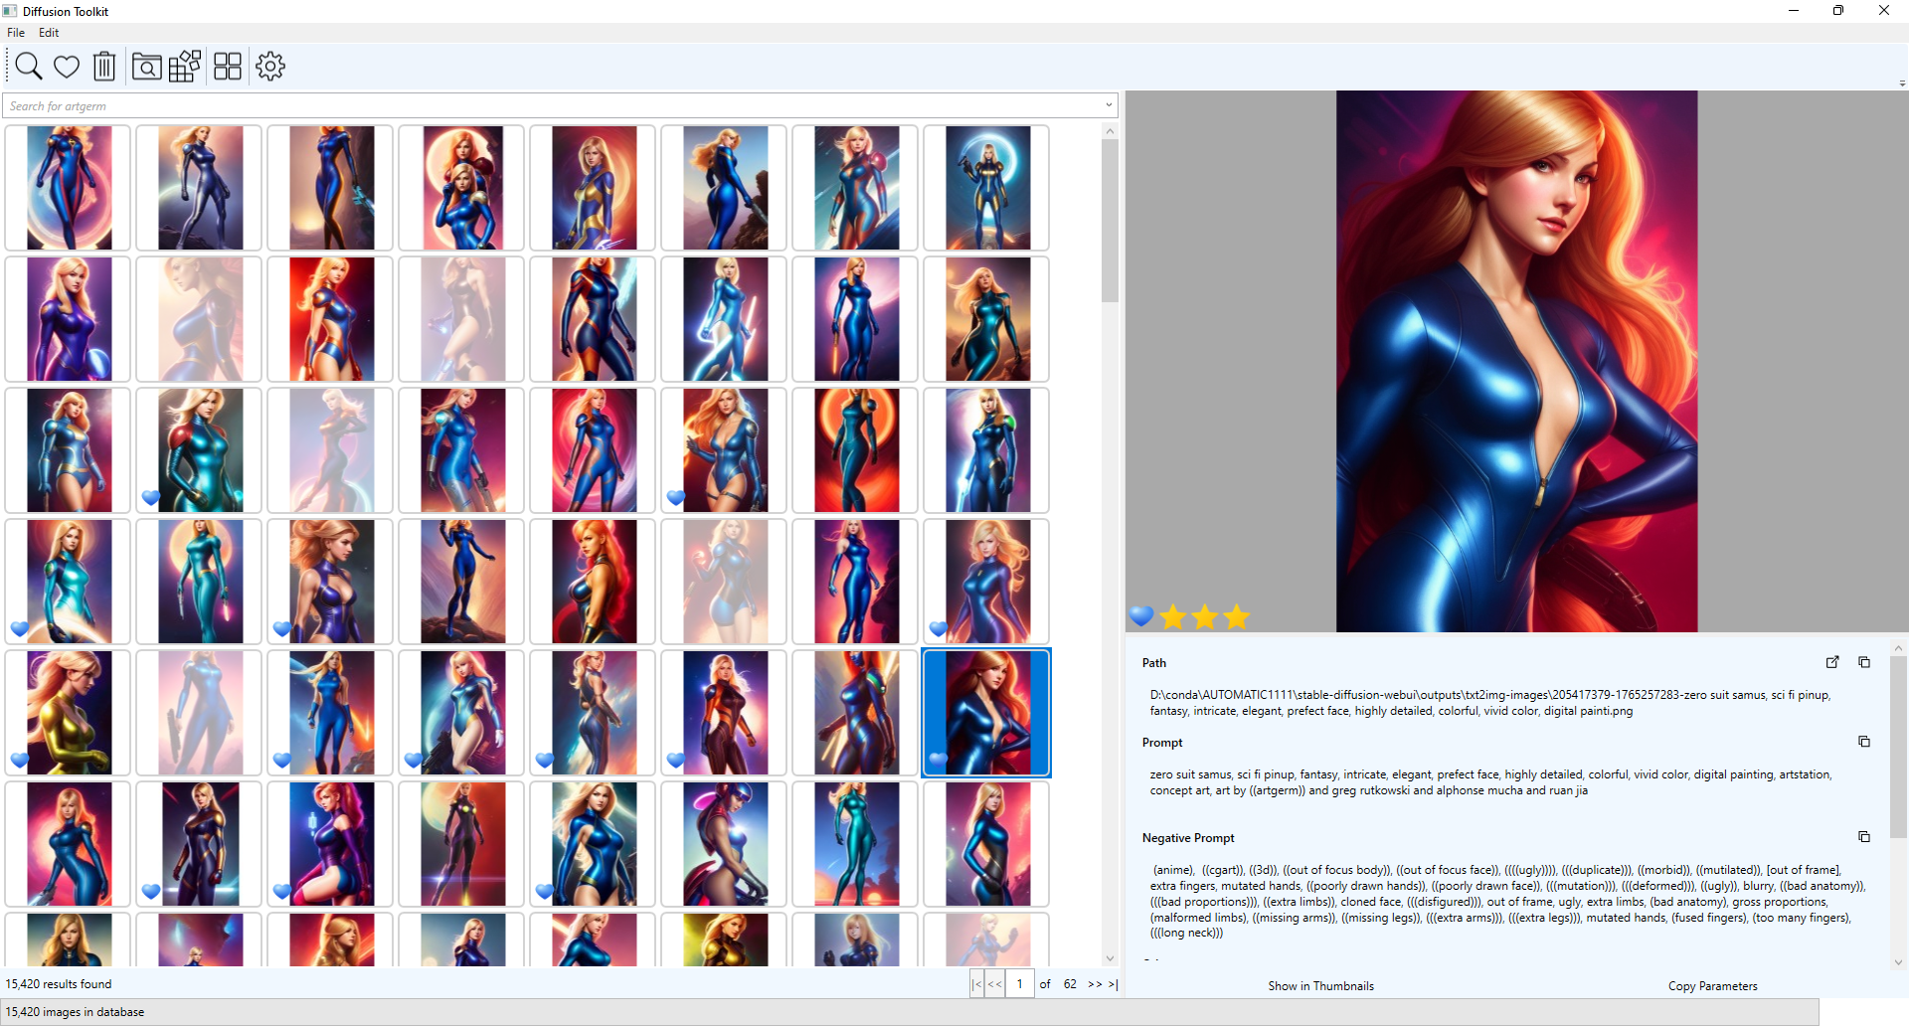The height and width of the screenshot is (1026, 1909).
Task: Open the Trash/Recycle bin view
Action: (x=104, y=66)
